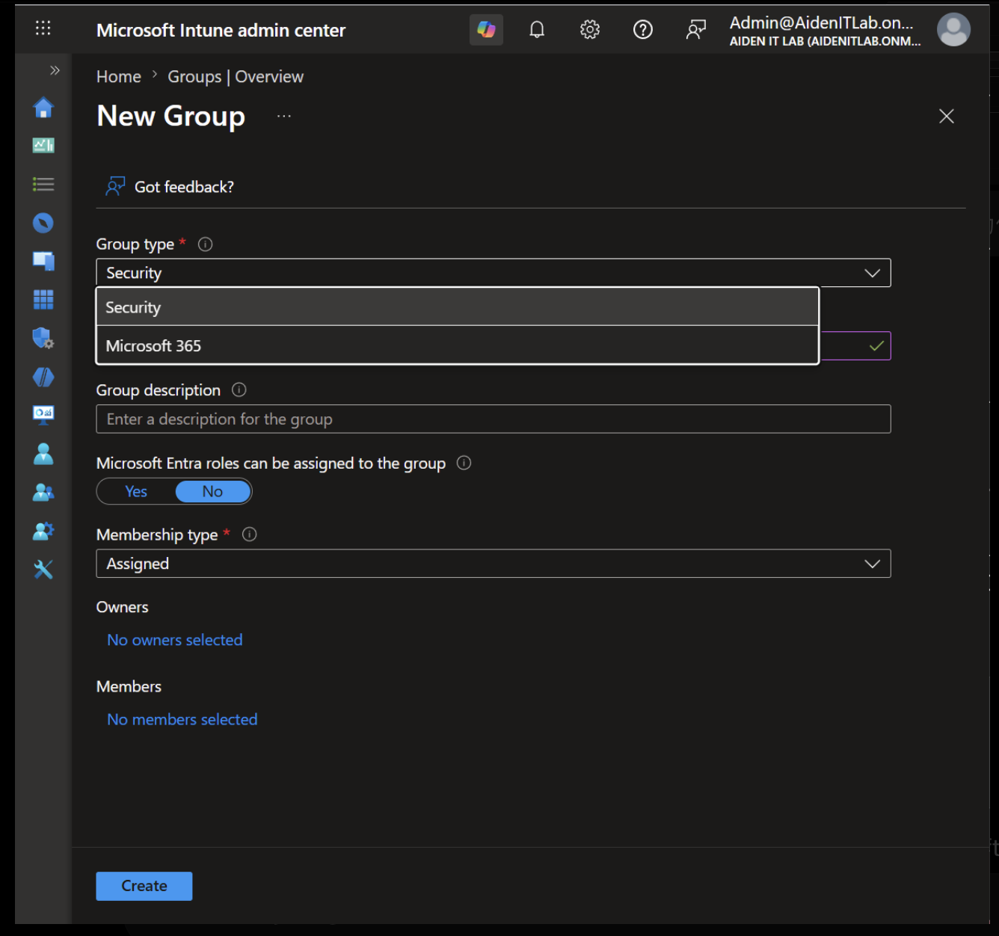Set Entra roles toggle to No
The width and height of the screenshot is (999, 936).
tap(213, 491)
